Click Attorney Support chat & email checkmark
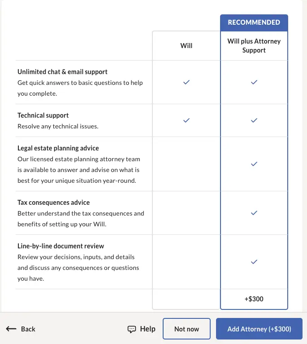This screenshot has width=307, height=344. click(x=254, y=82)
